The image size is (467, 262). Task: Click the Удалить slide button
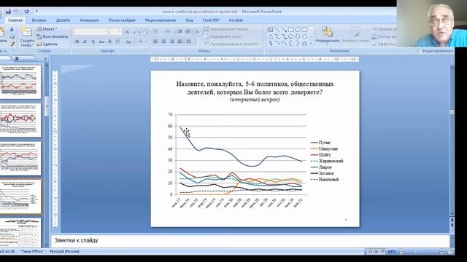(47, 44)
